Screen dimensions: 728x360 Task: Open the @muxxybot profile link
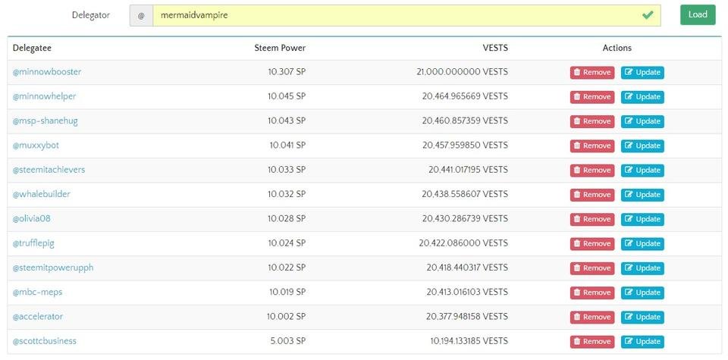[x=36, y=146]
